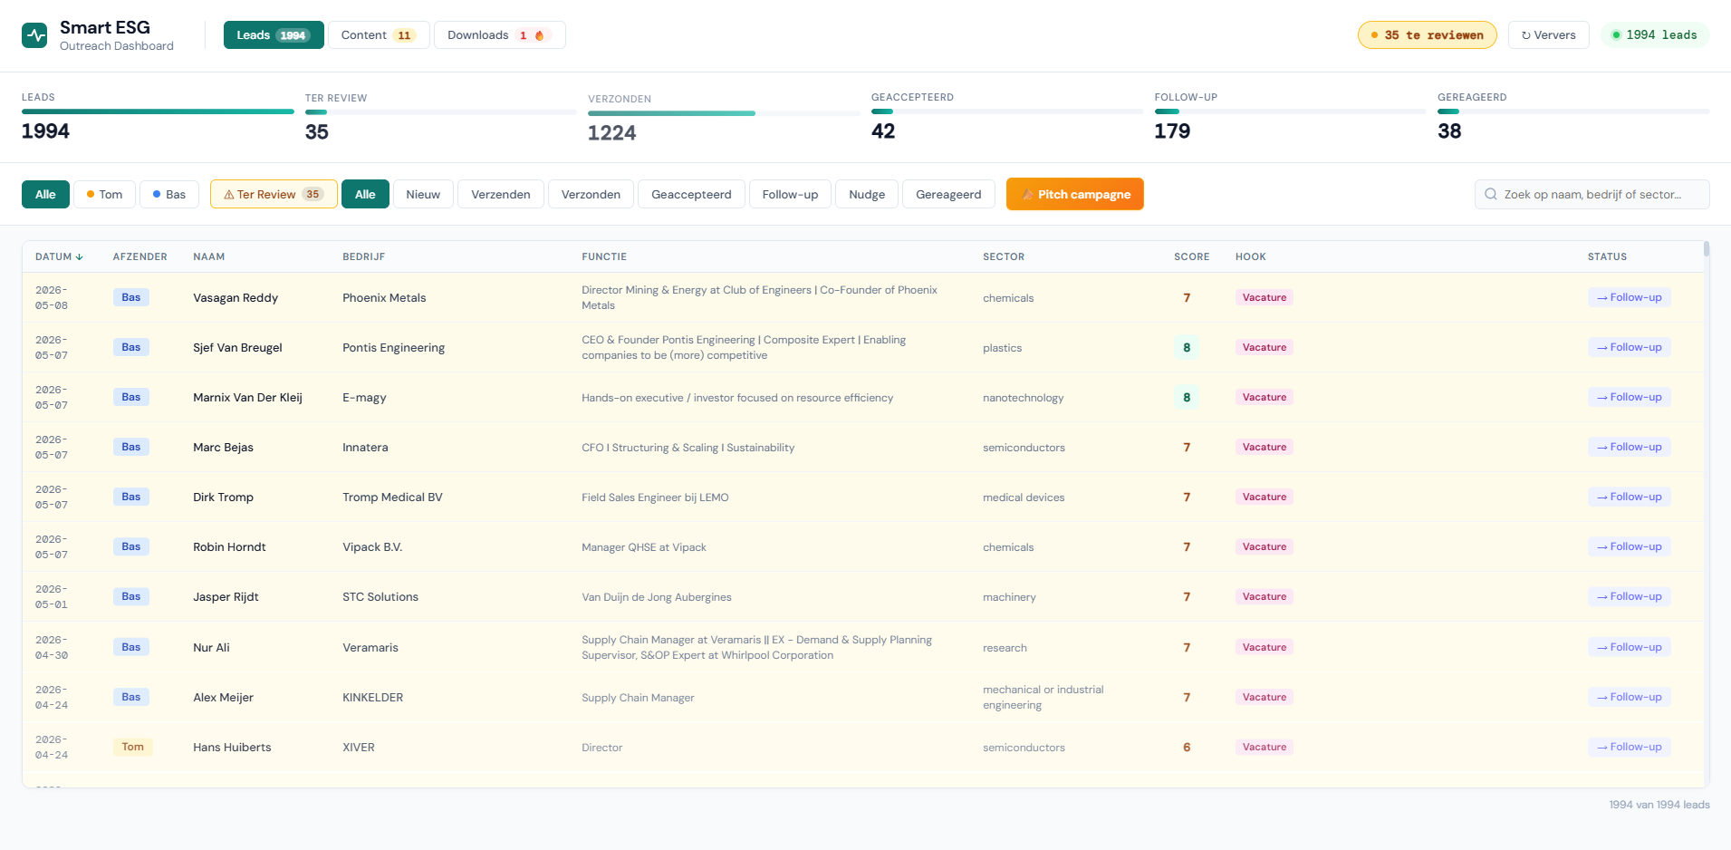Click the Follow-up status for Sjef Van Breugel
The image size is (1731, 850).
pos(1629,347)
